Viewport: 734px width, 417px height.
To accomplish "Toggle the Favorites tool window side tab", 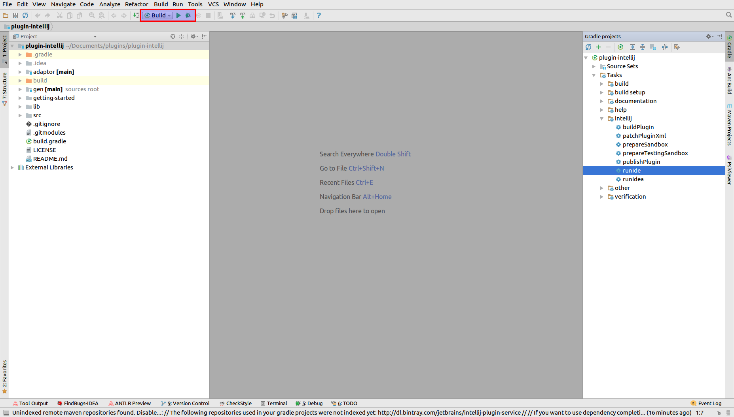I will click(5, 377).
